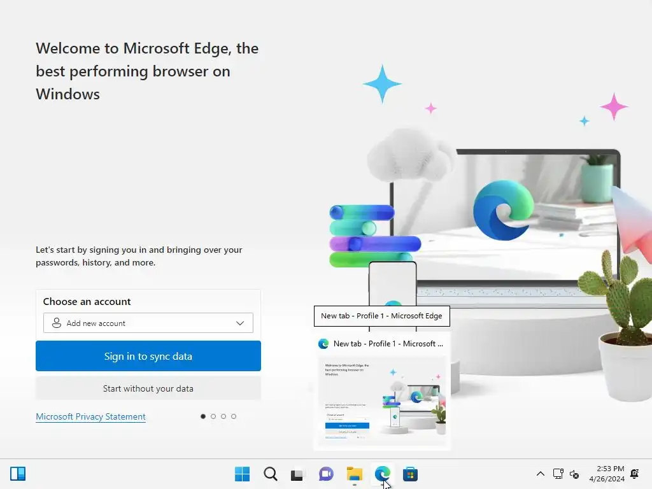This screenshot has height=489, width=652.
Task: Open network status tray icon
Action: point(558,474)
